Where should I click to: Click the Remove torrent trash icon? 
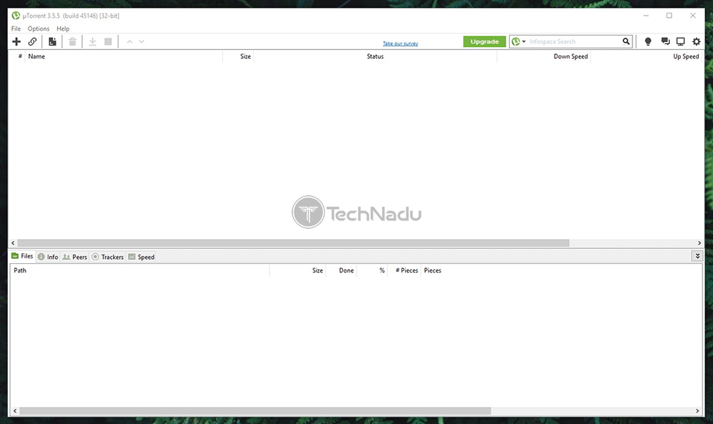coord(72,41)
